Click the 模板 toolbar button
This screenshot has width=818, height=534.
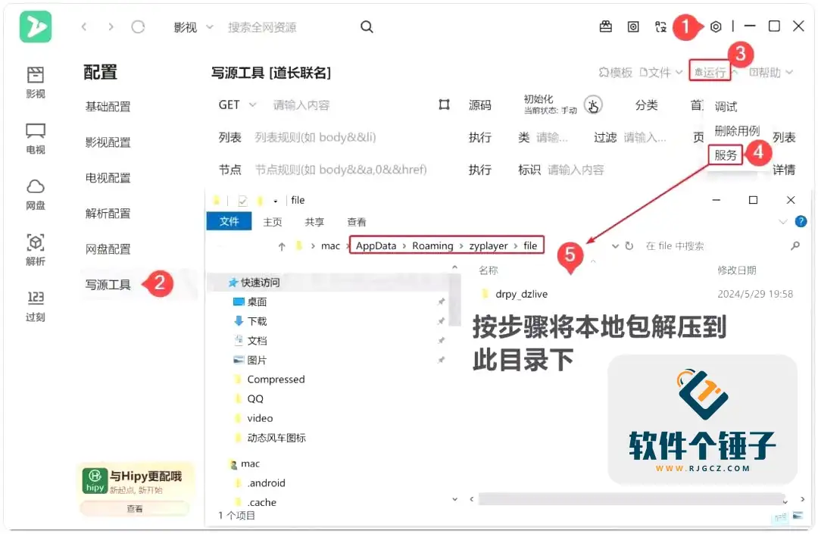(x=615, y=73)
